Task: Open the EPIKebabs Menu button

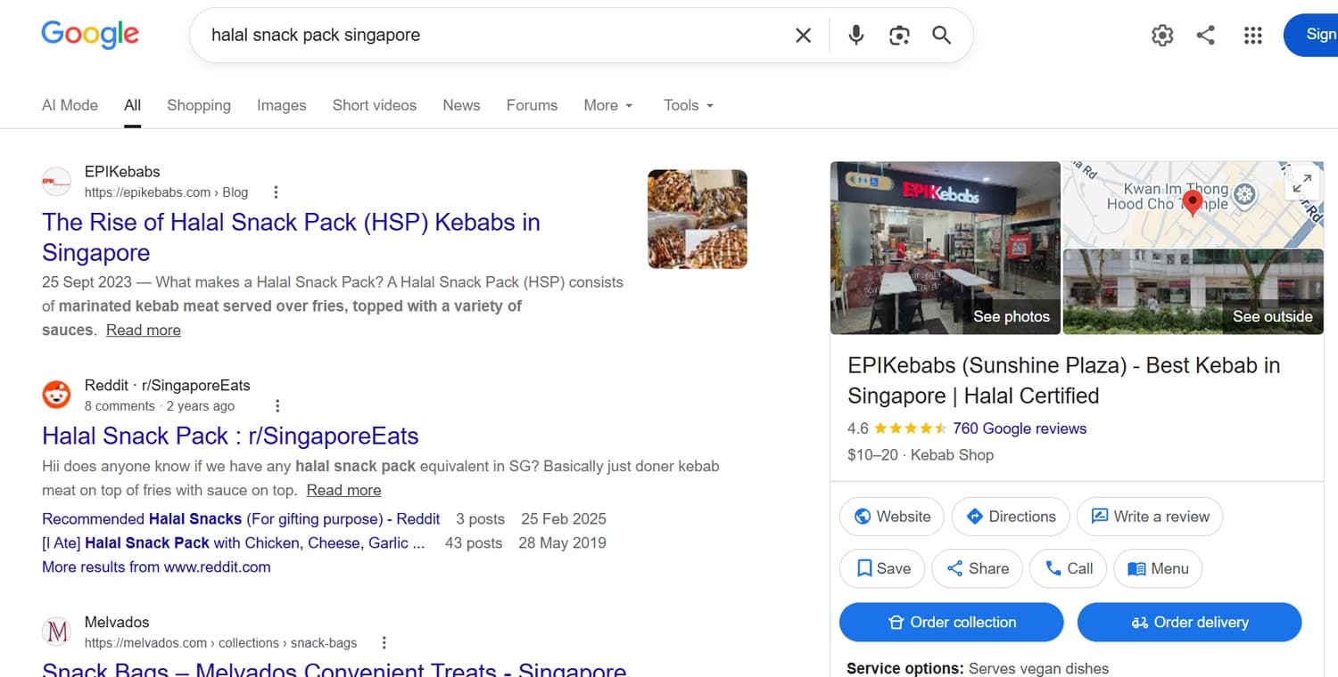Action: pos(1158,568)
